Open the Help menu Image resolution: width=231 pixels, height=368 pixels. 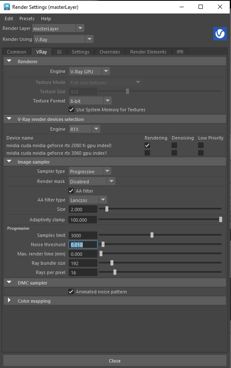46,19
